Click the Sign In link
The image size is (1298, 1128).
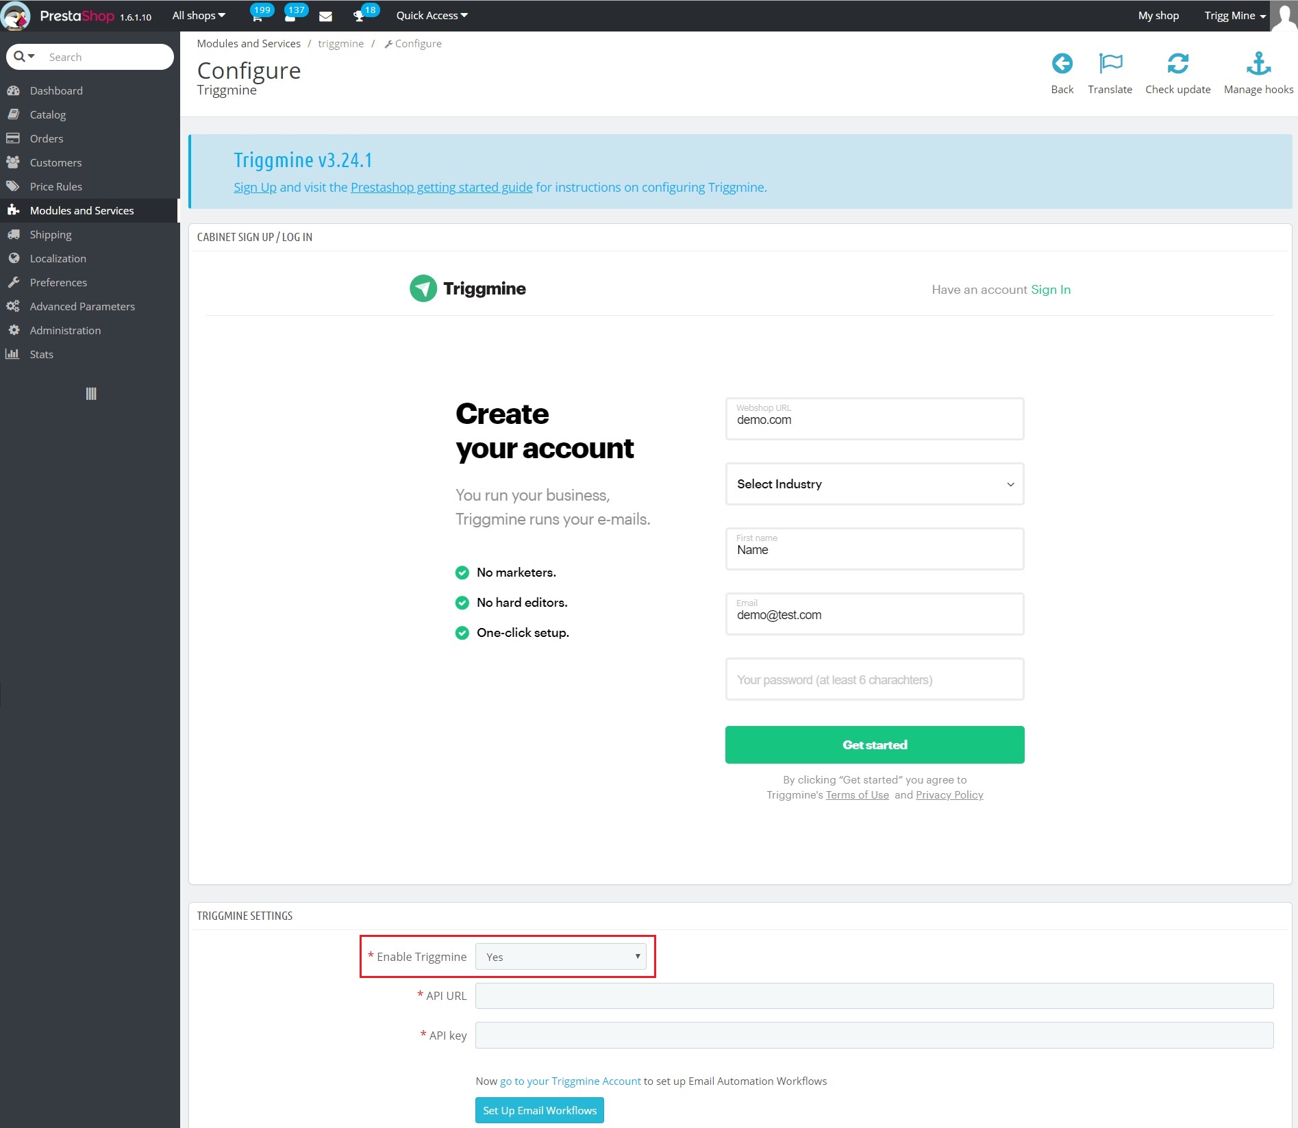(1051, 290)
